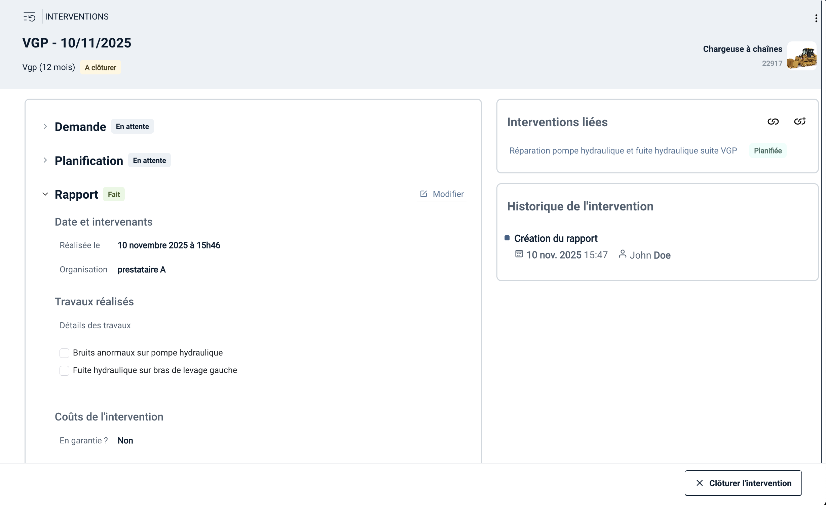Open the three-dot options menu
The image size is (826, 505).
[816, 18]
